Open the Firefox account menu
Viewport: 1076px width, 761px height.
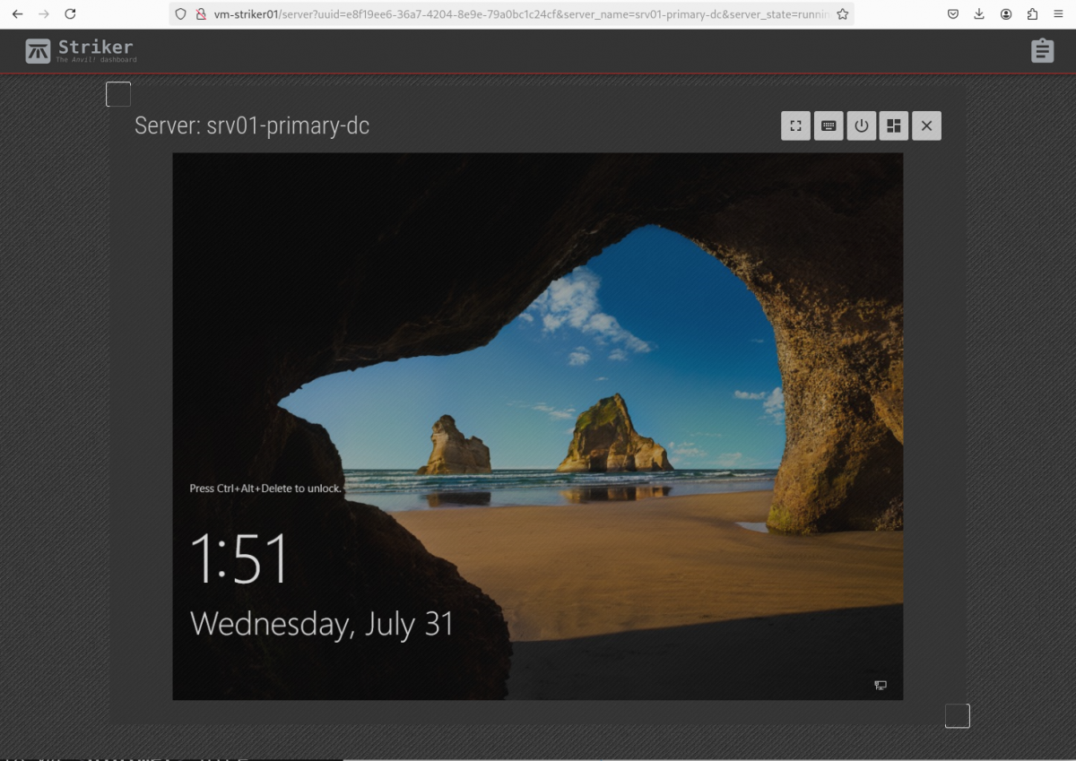click(x=1006, y=14)
